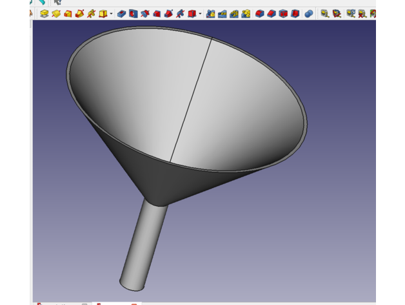405x305 pixels.
Task: Expand the Subtractive Primitive dropdown arrow
Action: (200, 13)
